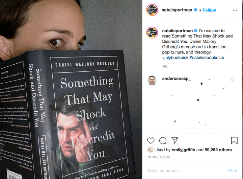
Task: Like the post with the heart icon
Action: [151, 140]
